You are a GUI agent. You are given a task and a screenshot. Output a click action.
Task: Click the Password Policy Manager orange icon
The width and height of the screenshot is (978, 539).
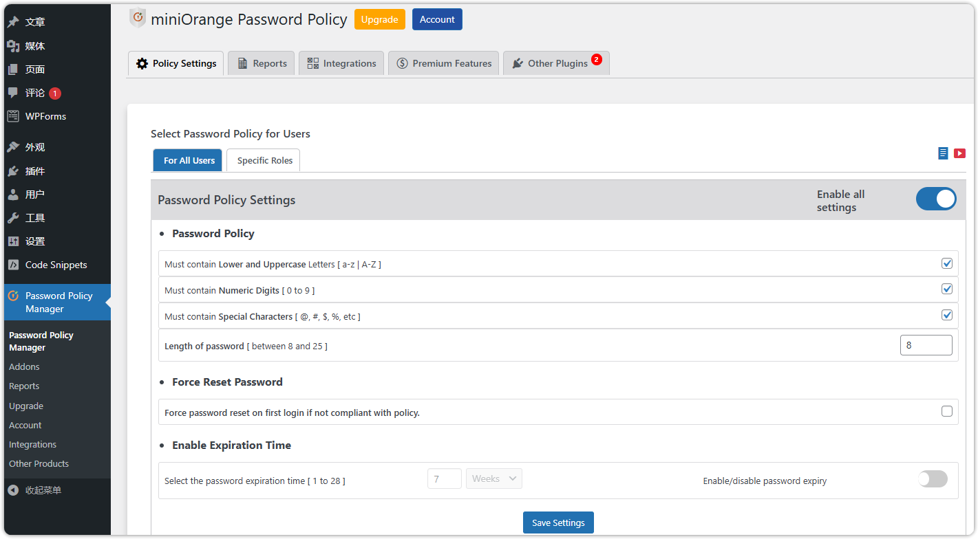13,296
